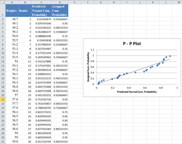Click the cell containing 0.341327889
Image resolution: width=182 pixels, height=144 pixels.
click(x=42, y=61)
